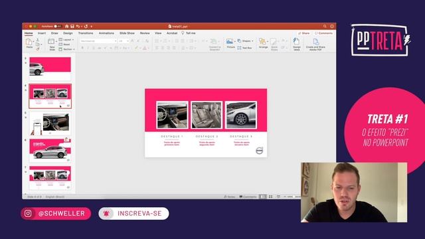Click the Share button
Screen dimensions: 425x239
[x=303, y=33]
